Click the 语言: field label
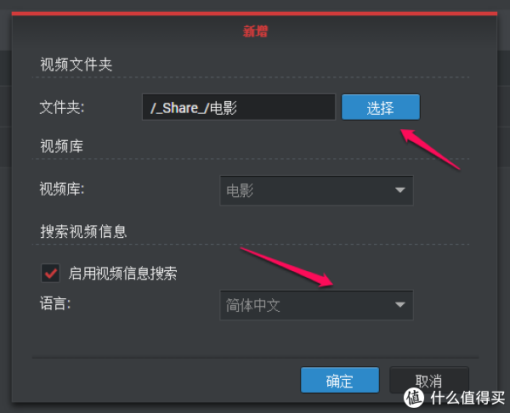The width and height of the screenshot is (510, 413). (55, 303)
